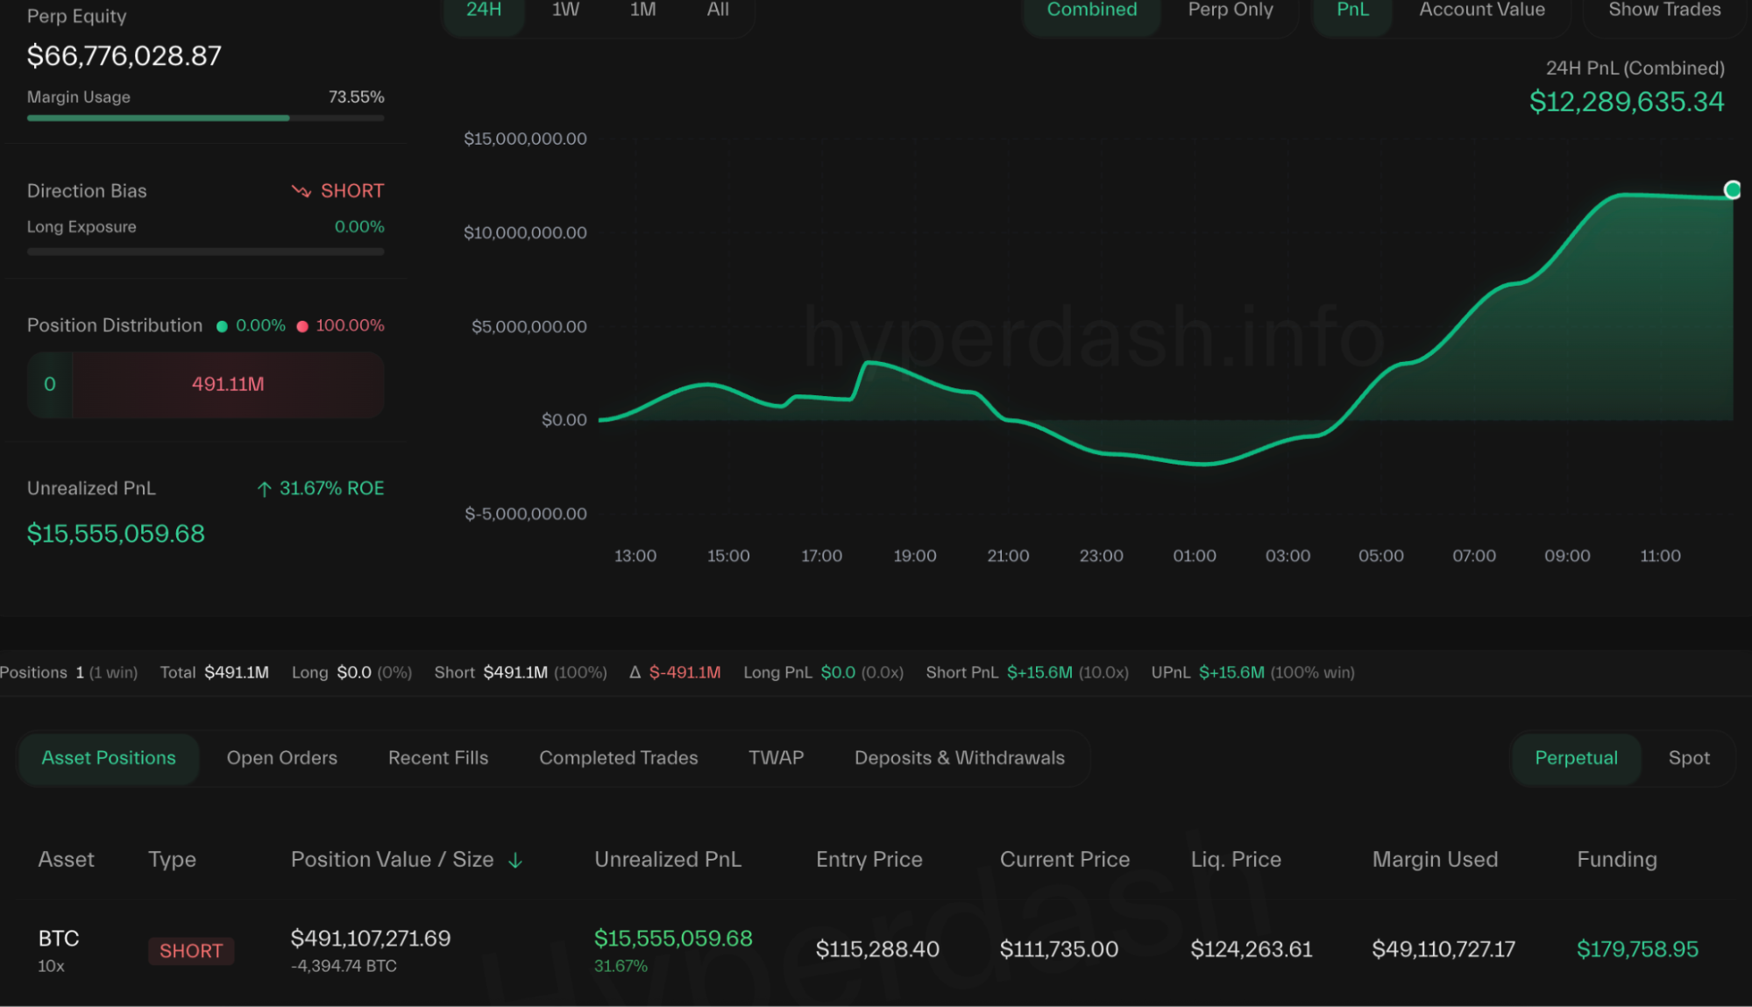This screenshot has width=1752, height=1007.
Task: Switch to the Recent Fills tab
Action: coord(437,758)
